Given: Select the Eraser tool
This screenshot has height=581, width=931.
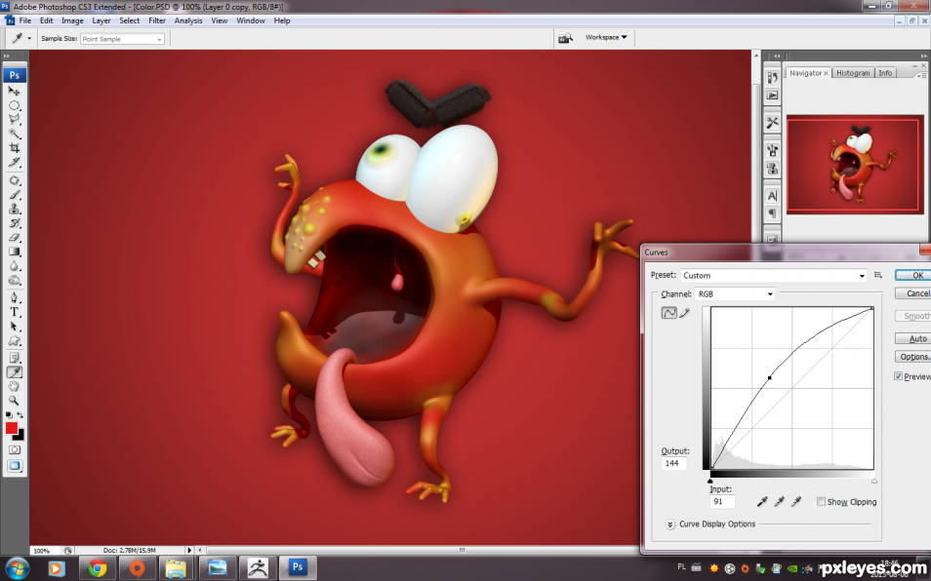Looking at the screenshot, I should pyautogui.click(x=14, y=237).
